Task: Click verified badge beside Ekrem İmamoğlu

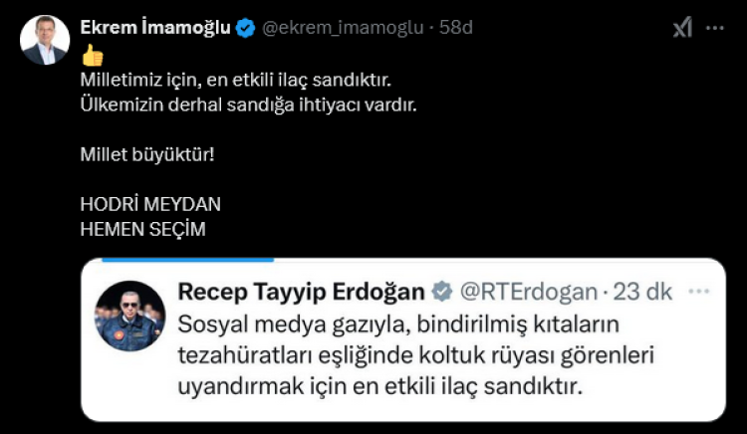Action: 246,29
